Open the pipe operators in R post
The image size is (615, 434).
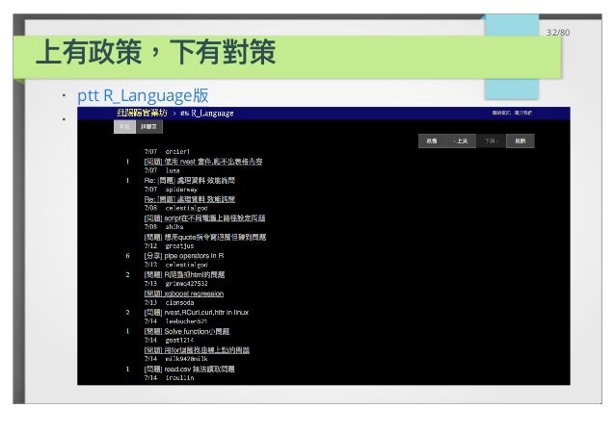(184, 256)
